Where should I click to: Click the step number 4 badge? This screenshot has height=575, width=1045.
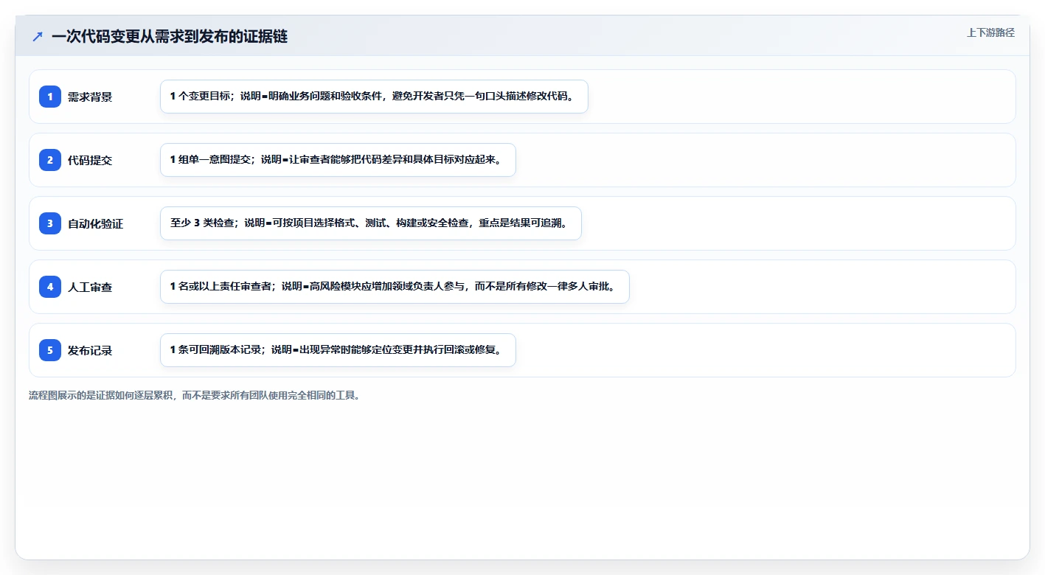coord(50,287)
